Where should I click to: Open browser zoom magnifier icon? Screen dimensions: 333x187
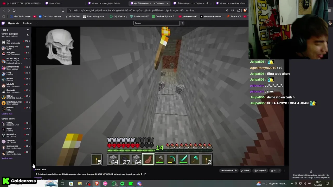[x=233, y=10]
